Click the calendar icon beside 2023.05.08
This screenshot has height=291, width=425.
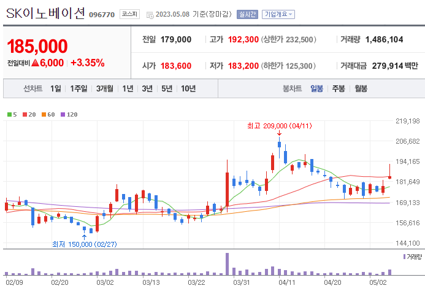click(x=150, y=15)
